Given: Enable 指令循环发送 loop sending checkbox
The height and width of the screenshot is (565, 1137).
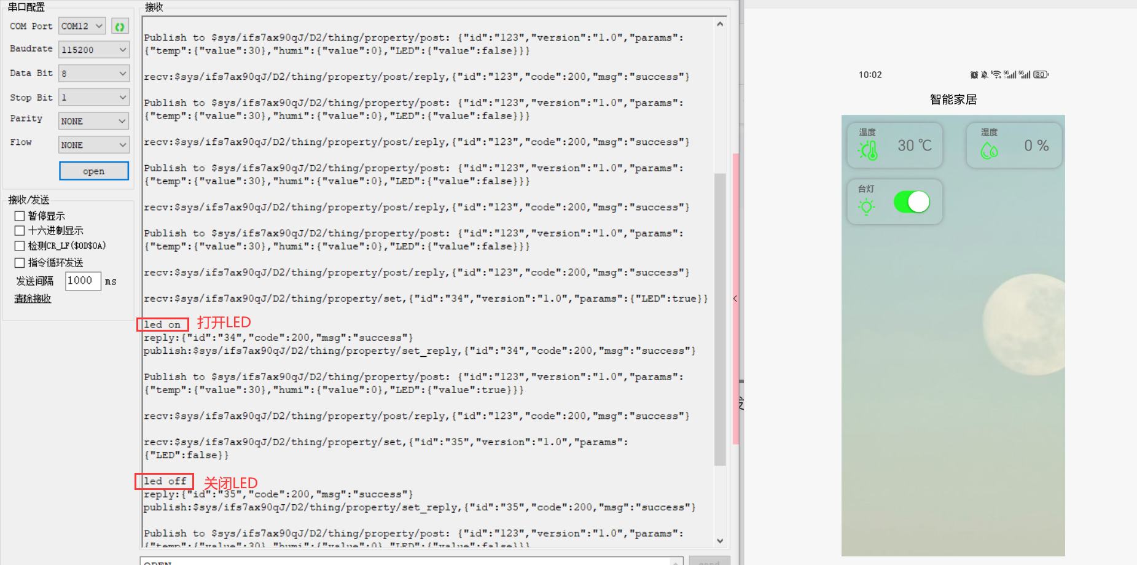Looking at the screenshot, I should [x=20, y=263].
